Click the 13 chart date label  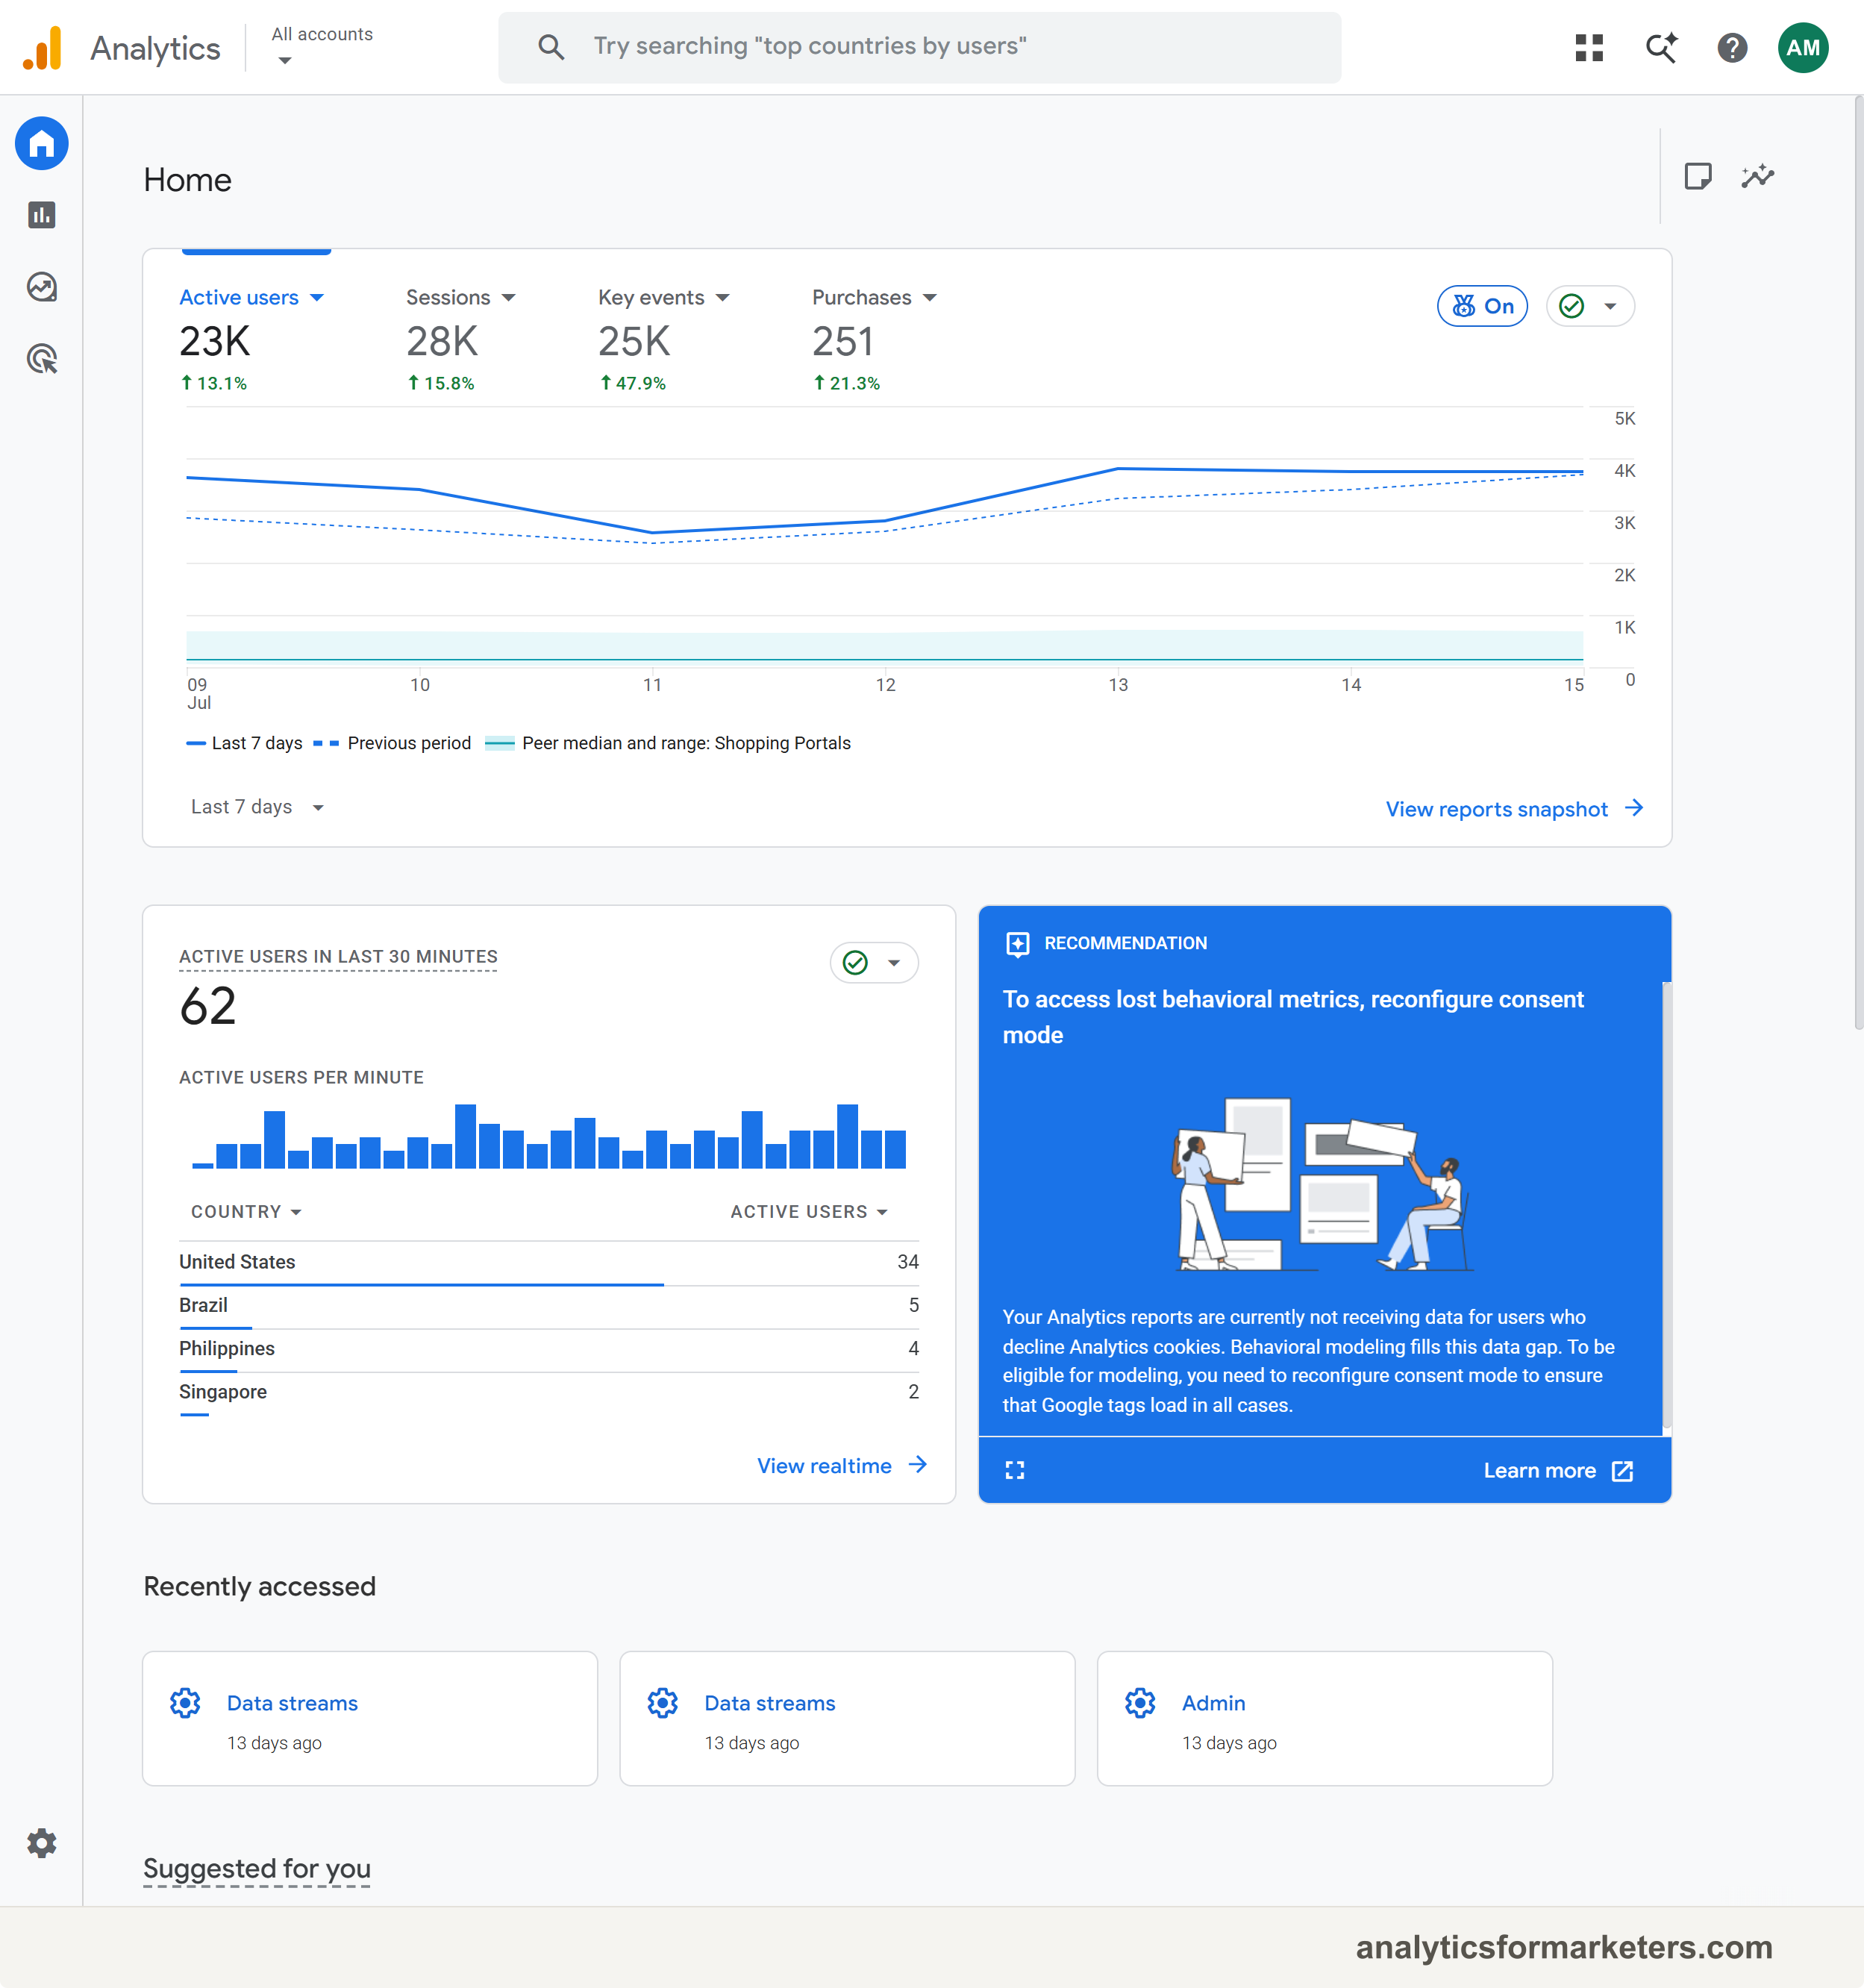pyautogui.click(x=1118, y=685)
